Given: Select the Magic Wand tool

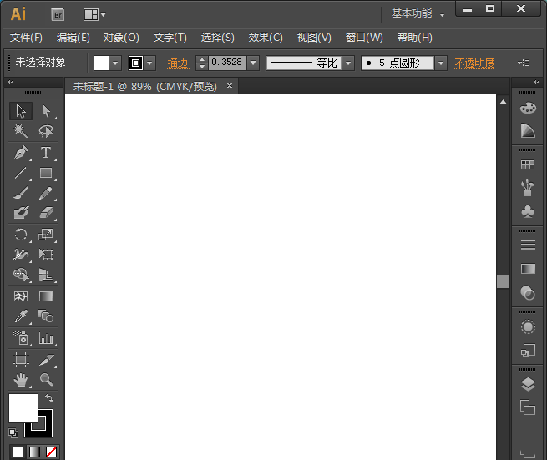Looking at the screenshot, I should click(x=21, y=131).
